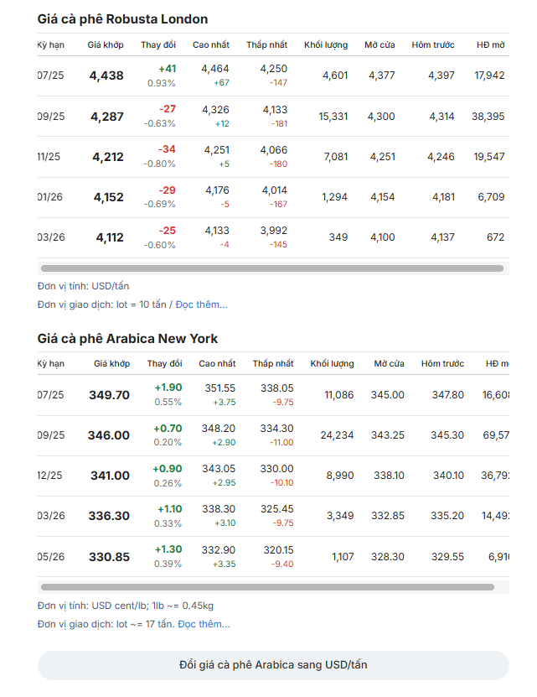
Task: Click the Arabica price 336.30
Action: (x=109, y=516)
